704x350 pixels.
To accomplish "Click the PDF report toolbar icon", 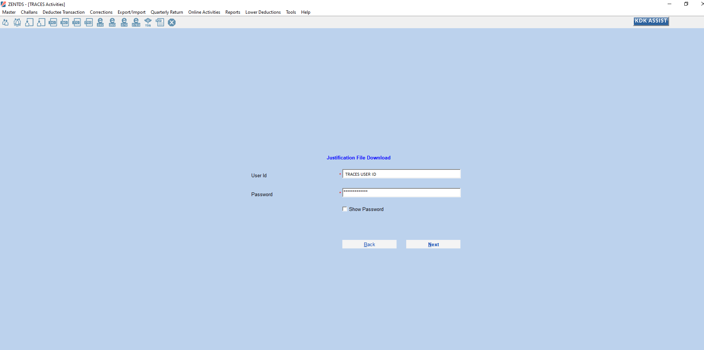I will [160, 22].
